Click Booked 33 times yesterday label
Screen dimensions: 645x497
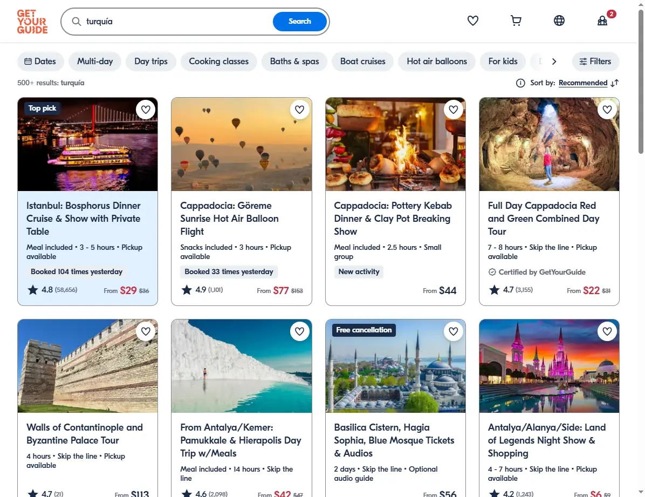point(229,272)
